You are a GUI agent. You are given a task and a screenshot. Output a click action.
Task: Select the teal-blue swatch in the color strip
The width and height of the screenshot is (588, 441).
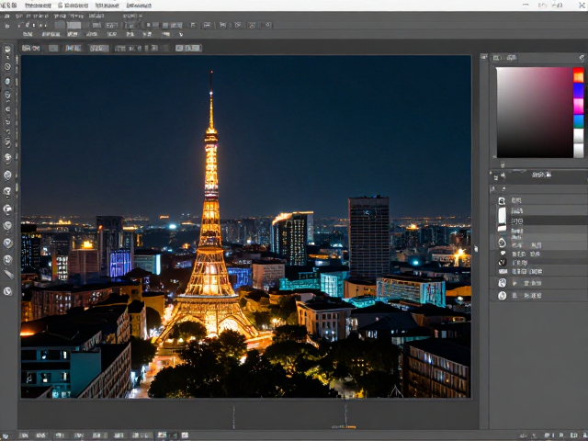click(x=578, y=121)
